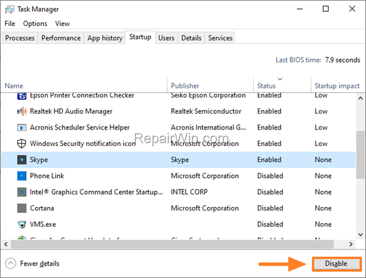Select the Phone Link entry name

(47, 176)
